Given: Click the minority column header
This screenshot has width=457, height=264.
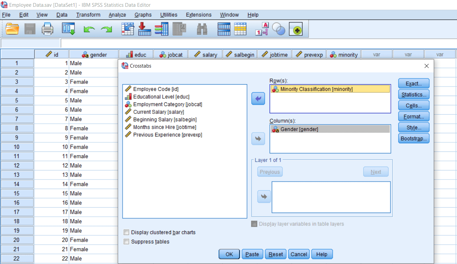Looking at the screenshot, I should coord(344,54).
